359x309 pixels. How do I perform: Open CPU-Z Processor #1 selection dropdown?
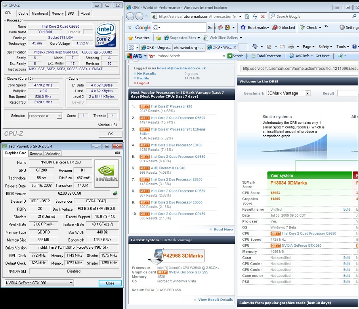coord(59,116)
